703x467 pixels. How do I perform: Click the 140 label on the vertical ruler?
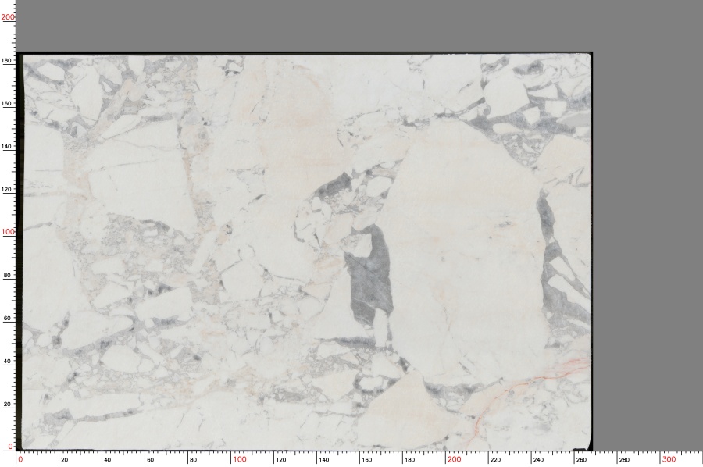pos(7,147)
